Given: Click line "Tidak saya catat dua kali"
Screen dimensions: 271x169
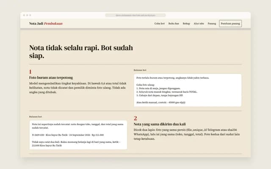Looking at the screenshot, I should click(x=76, y=144).
